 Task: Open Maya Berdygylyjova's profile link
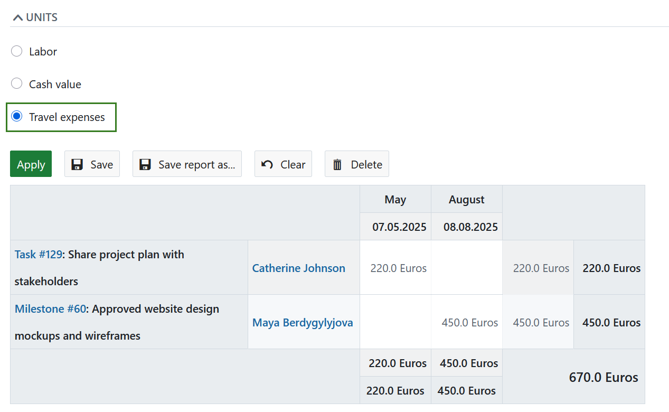click(x=303, y=322)
